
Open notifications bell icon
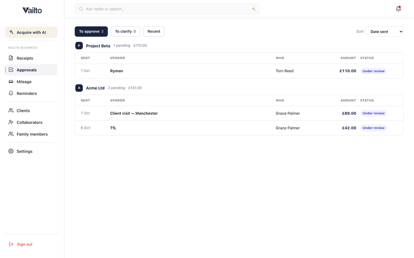pyautogui.click(x=398, y=9)
